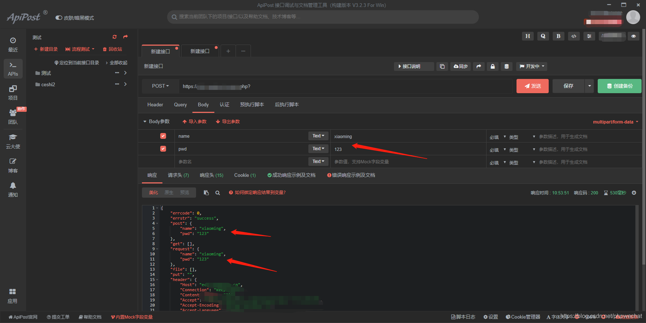The image size is (646, 323).
Task: Select the 预览 (preview) response view
Action: [185, 193]
